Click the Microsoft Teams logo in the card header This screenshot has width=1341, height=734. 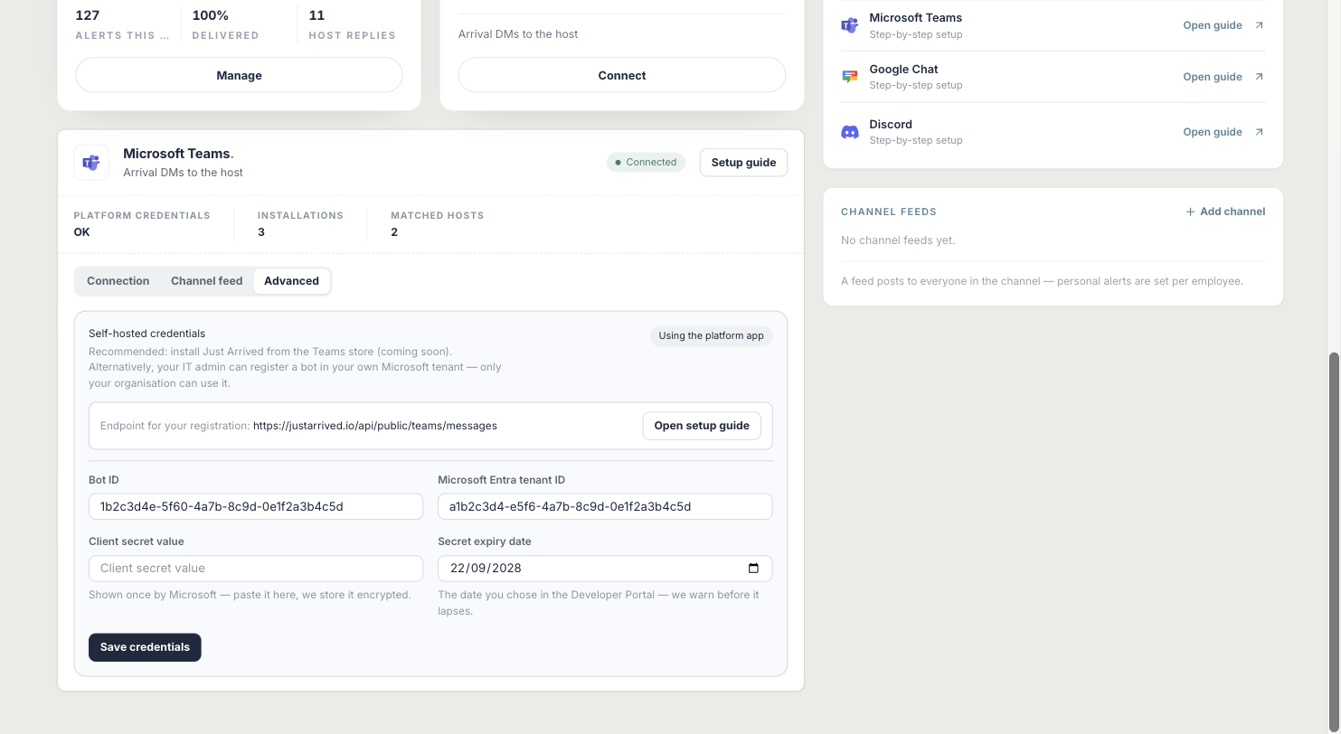[x=91, y=163]
